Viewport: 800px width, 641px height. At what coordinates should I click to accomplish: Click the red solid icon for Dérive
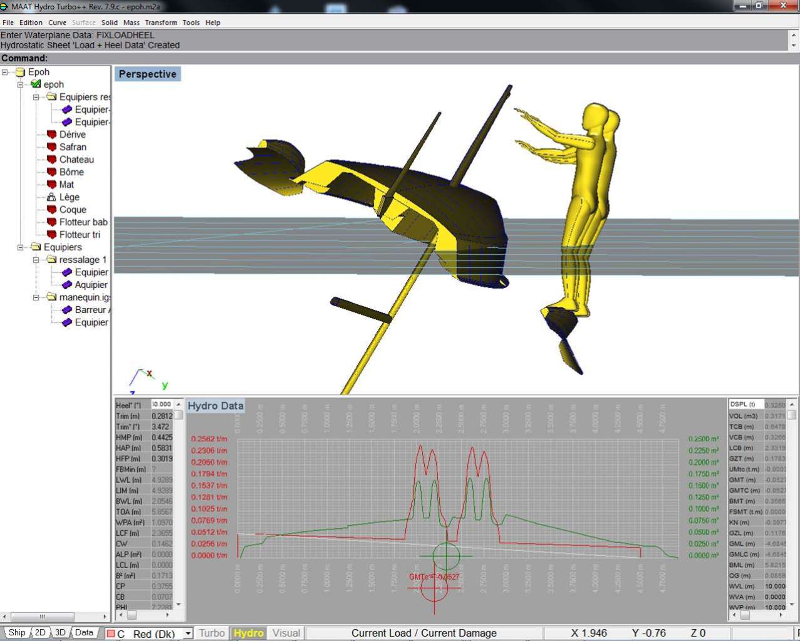[x=51, y=135]
